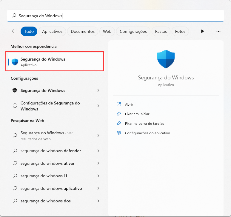The height and width of the screenshot is (217, 231).
Task: Select 'Segurança do Windows' text under Configurações
Action: (x=43, y=90)
